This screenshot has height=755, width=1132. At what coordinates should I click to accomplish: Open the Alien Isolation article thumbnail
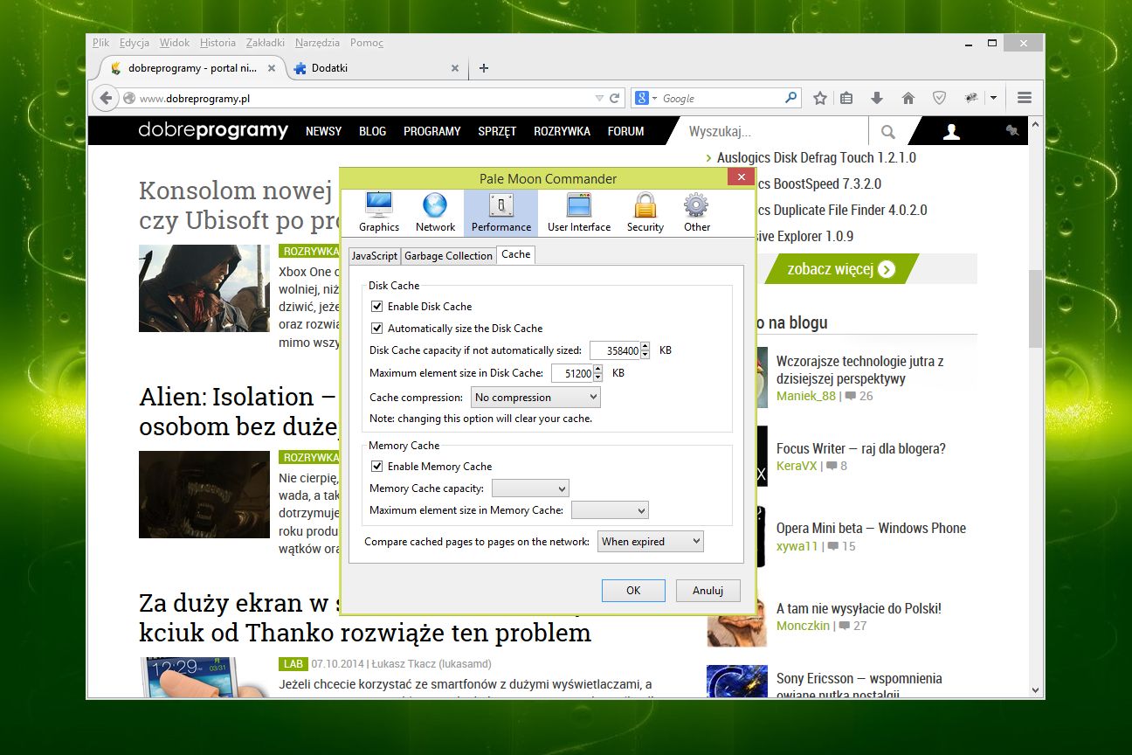pos(204,494)
